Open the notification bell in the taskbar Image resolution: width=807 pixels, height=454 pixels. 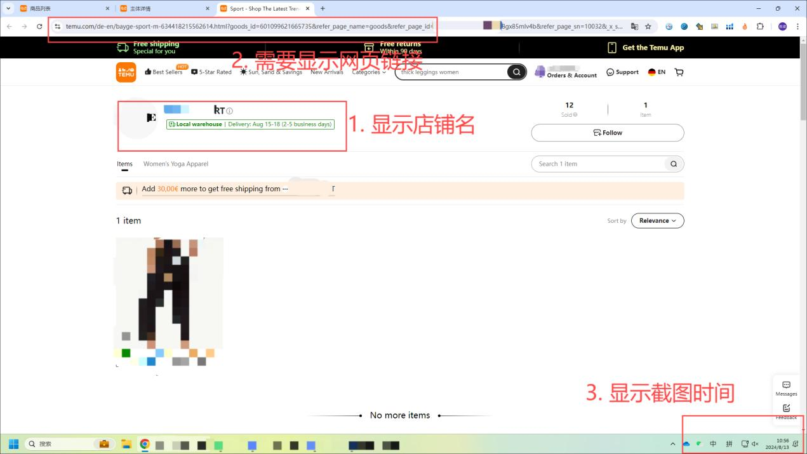(796, 444)
